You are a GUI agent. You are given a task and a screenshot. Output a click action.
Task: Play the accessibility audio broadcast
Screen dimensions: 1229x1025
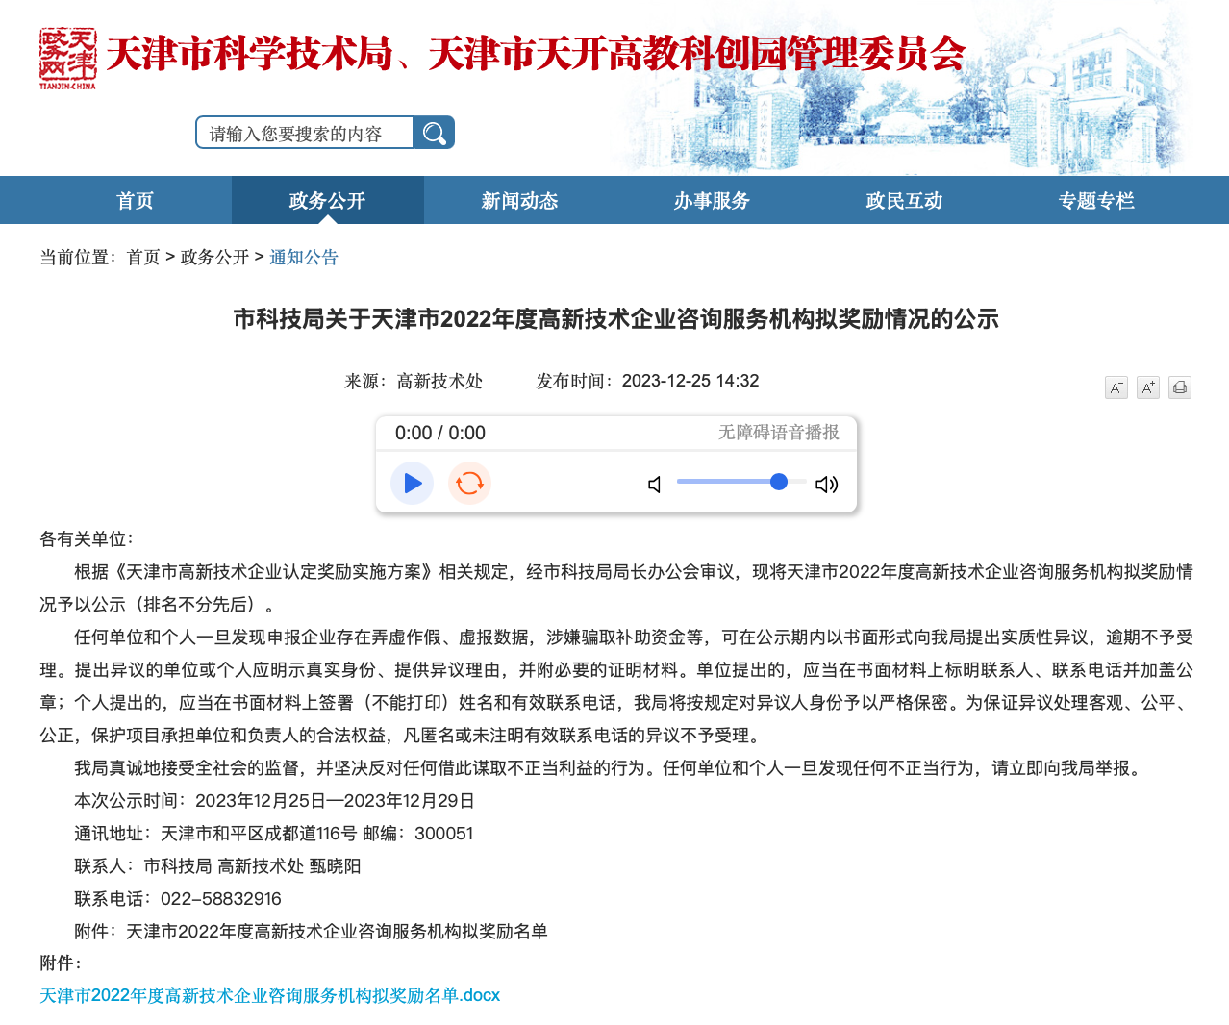point(413,483)
